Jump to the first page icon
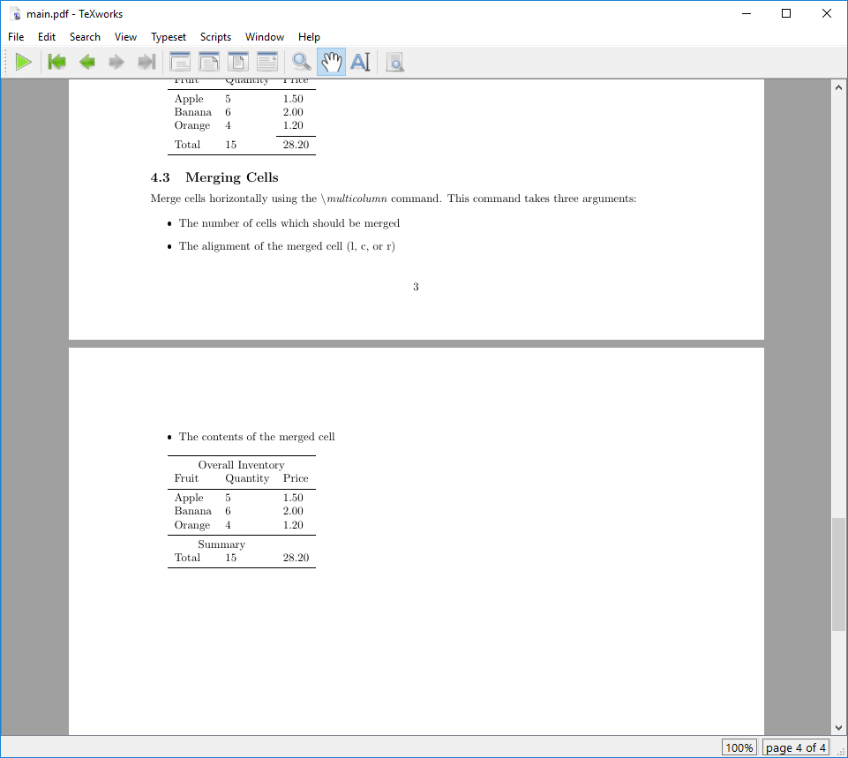This screenshot has width=848, height=758. coord(56,62)
